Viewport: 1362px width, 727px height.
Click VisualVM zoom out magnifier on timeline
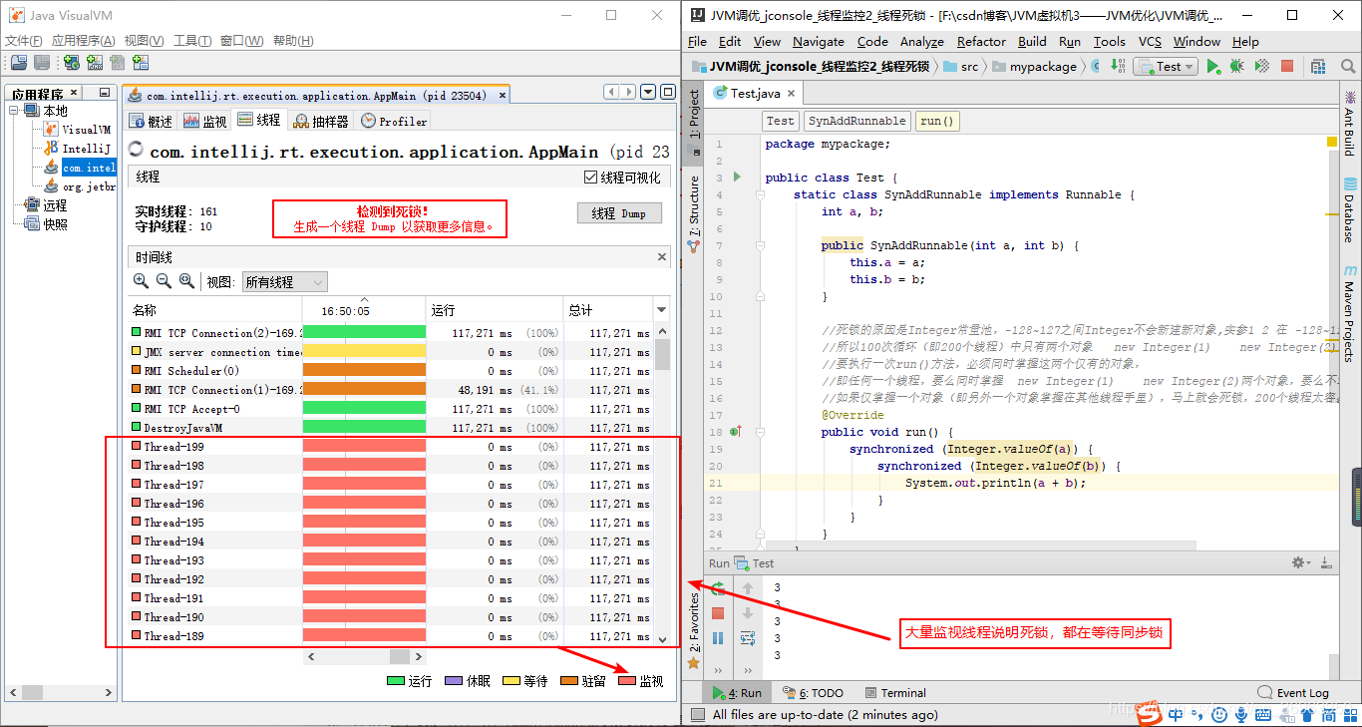pos(164,281)
